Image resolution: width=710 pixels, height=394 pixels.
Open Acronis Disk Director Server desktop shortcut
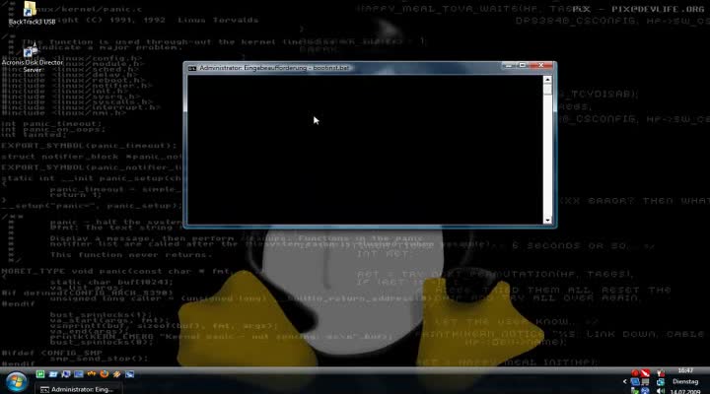[x=32, y=58]
